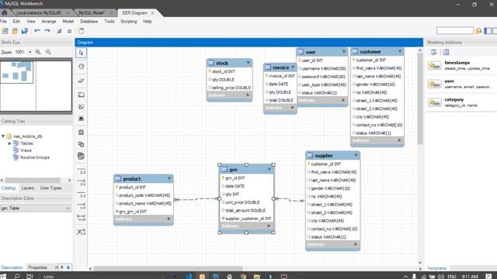Image resolution: width=497 pixels, height=279 pixels.
Task: Click the new document toolbar icon
Action: (x=81, y=31)
